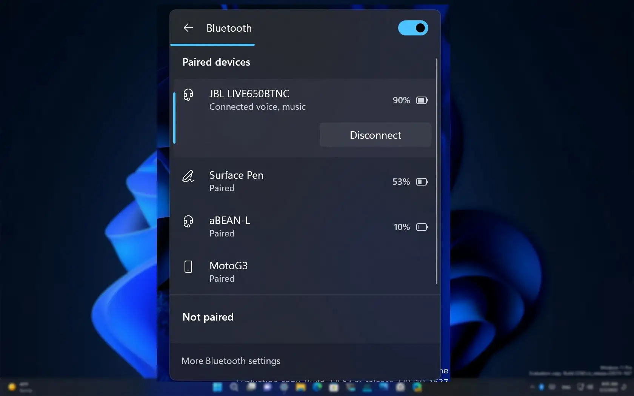Open the Bluetooth icon in the system tray
This screenshot has width=634, height=396.
pyautogui.click(x=541, y=387)
